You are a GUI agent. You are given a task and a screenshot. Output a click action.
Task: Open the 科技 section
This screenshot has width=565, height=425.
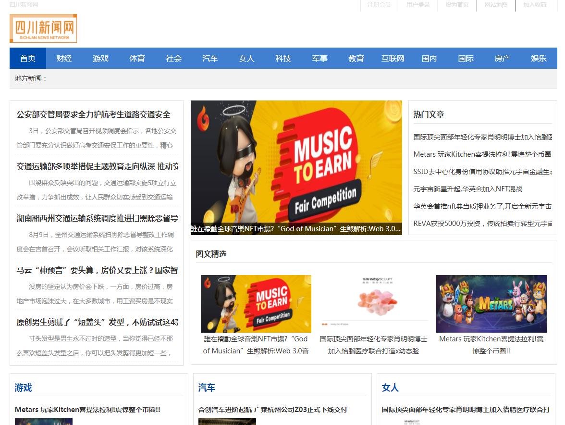[283, 58]
